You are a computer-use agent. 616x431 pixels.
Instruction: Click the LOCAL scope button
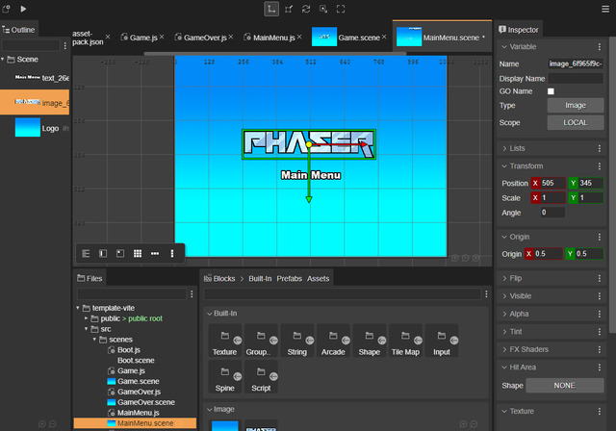pos(576,122)
